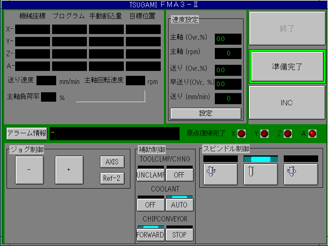Click the jog plus button
328x246 pixels.
[x=69, y=170]
